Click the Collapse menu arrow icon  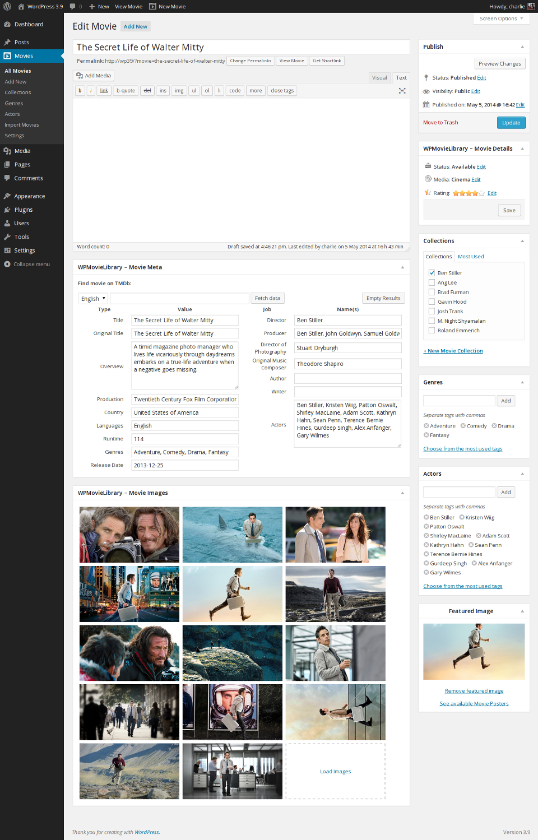click(7, 264)
